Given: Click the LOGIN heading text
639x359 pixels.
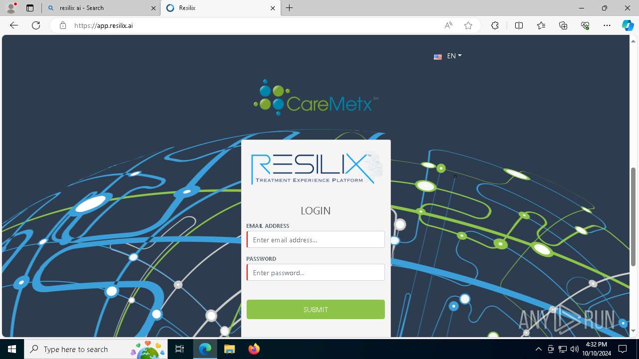Looking at the screenshot, I should point(316,210).
